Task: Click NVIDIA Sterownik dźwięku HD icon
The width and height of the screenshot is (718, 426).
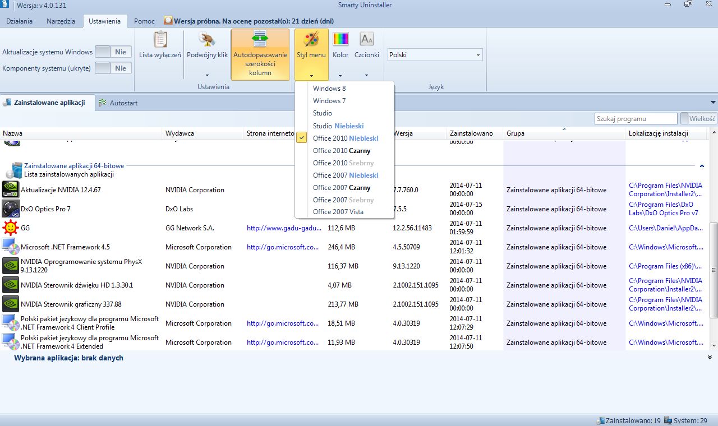Action: [11, 285]
